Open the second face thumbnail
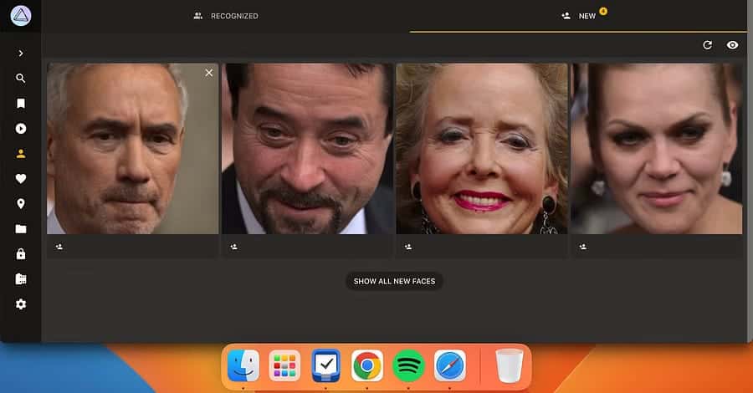Screen dimensions: 753x393 (307, 149)
